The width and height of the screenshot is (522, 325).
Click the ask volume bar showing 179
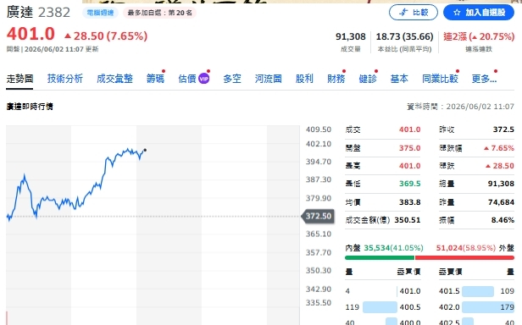[x=488, y=307]
